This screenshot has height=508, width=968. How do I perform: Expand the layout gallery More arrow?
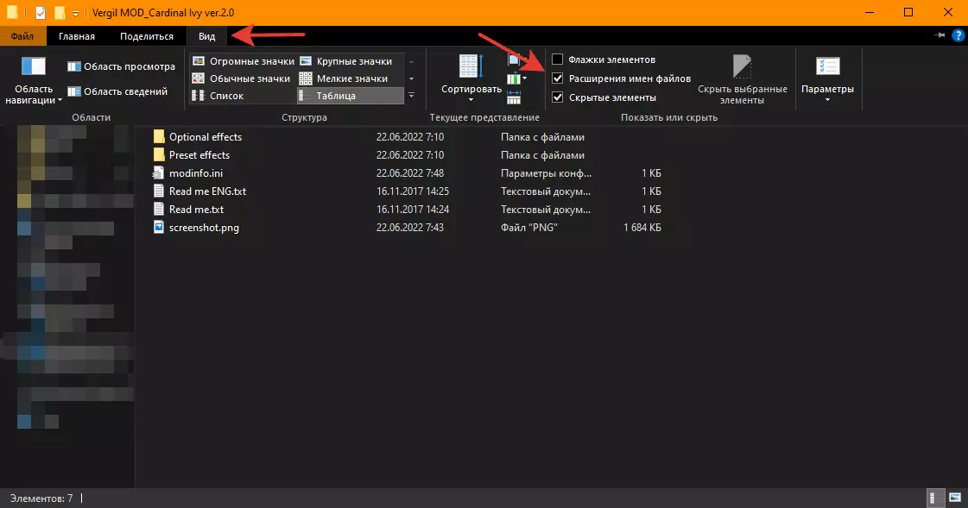(x=411, y=96)
